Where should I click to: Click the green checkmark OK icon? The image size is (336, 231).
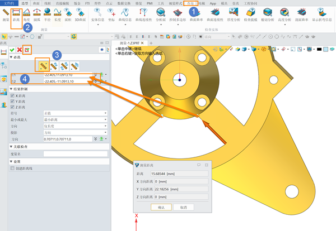click(12, 50)
